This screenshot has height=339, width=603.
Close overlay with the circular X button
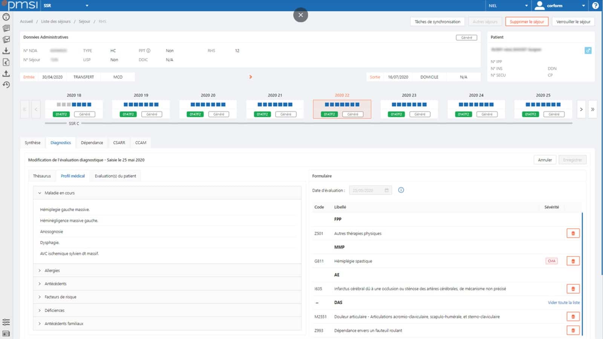(x=301, y=15)
